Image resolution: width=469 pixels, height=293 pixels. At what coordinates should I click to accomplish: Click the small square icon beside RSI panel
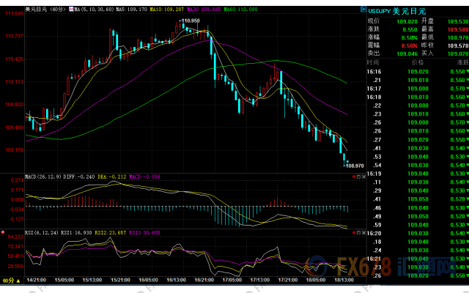358,231
